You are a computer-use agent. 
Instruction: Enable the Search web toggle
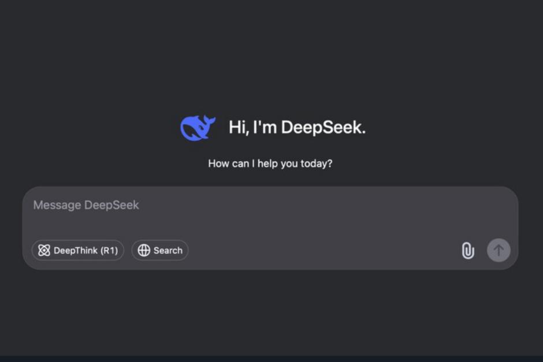[x=160, y=251]
